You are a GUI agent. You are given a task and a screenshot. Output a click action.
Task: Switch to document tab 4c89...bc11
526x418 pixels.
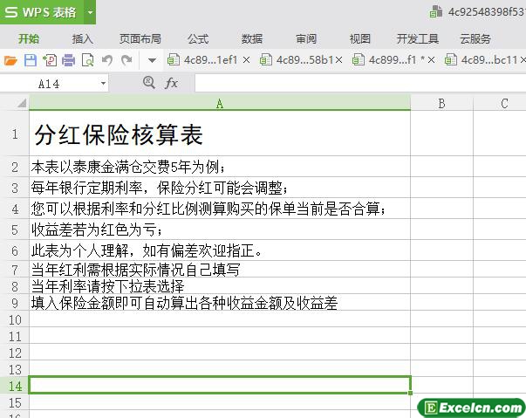click(481, 60)
